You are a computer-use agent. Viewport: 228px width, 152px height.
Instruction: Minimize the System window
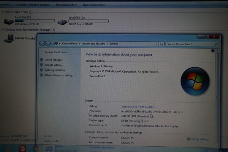[x=200, y=36]
